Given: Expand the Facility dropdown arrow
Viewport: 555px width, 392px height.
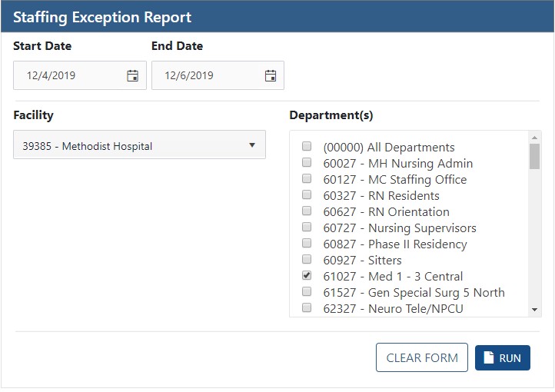Looking at the screenshot, I should [252, 145].
